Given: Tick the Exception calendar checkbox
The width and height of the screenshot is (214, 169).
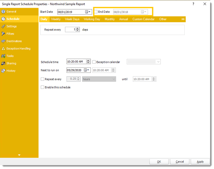Looking at the screenshot, I should (94, 62).
